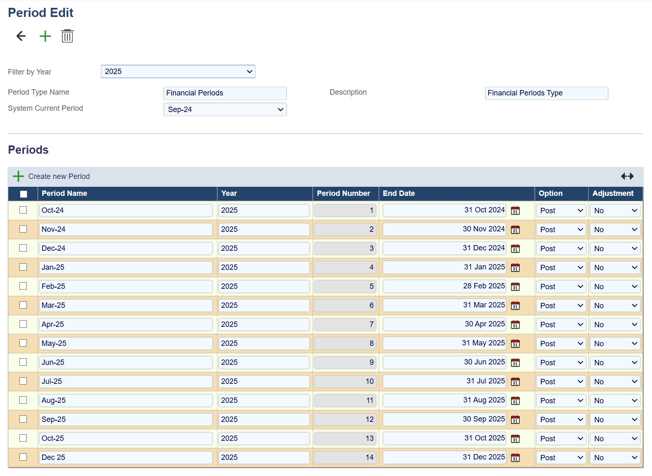Screen dimensions: 652x476
Task: Open calendar picker for Oct-24 end date
Action: tap(515, 211)
